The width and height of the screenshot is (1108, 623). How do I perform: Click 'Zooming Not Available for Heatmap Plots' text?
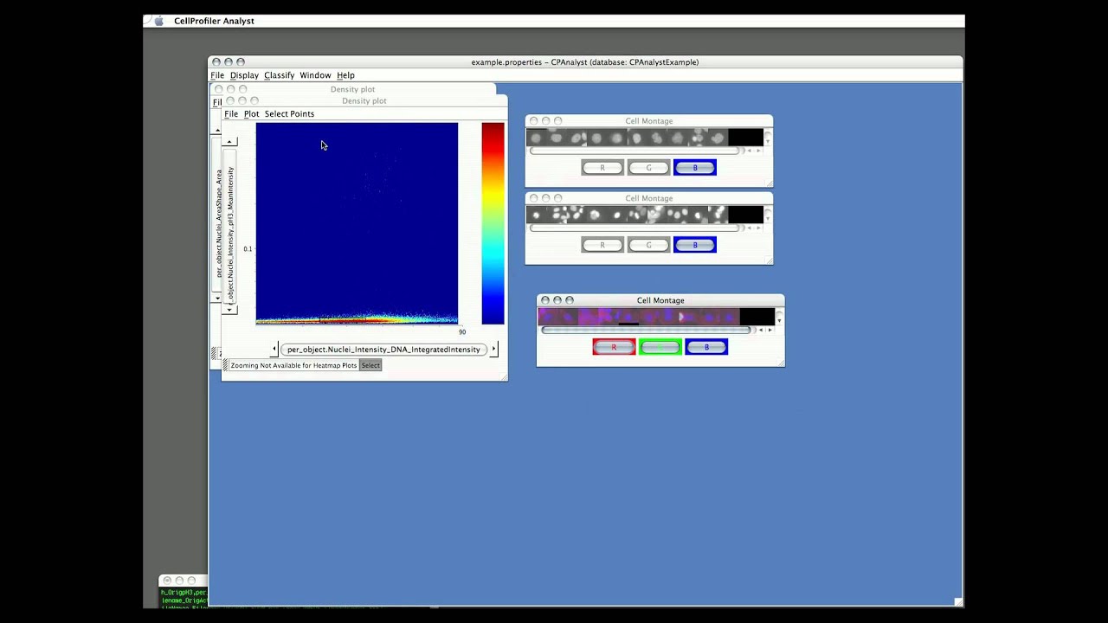[x=293, y=365]
